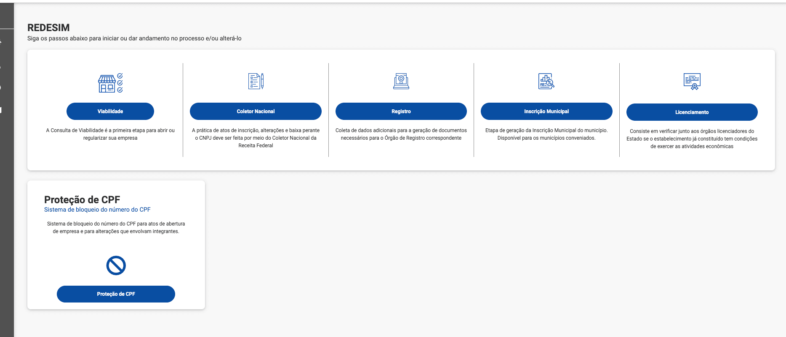Click the REDESIM page heading

pyautogui.click(x=48, y=28)
